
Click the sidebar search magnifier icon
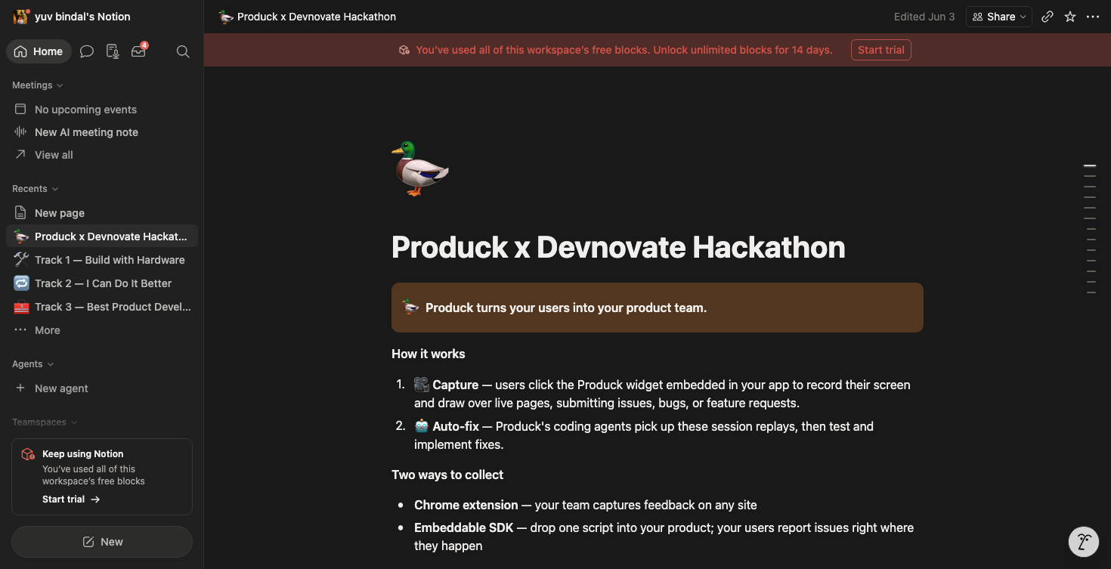click(x=183, y=51)
